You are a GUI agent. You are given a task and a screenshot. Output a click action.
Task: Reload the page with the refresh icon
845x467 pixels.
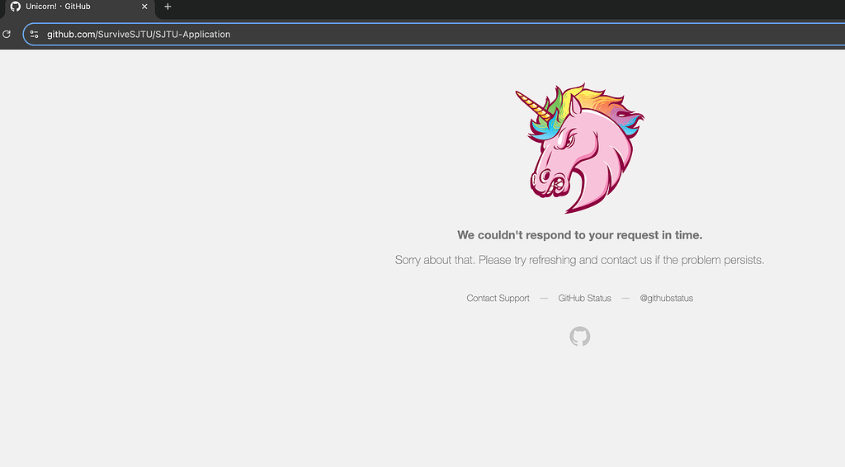point(7,34)
